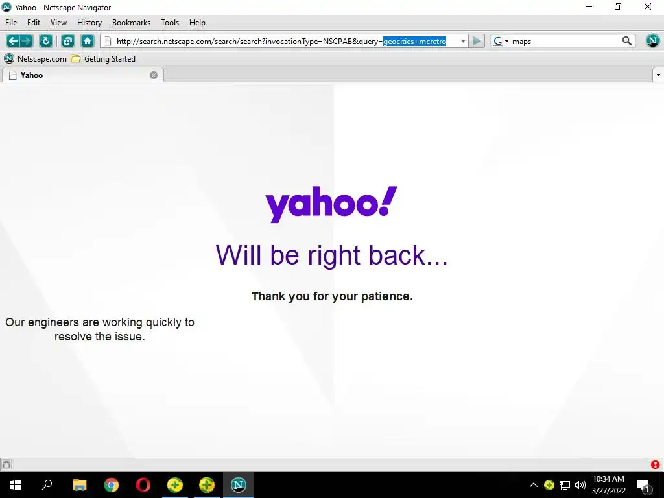Click the URL address field
Image resolution: width=664 pixels, height=498 pixels.
click(x=285, y=41)
